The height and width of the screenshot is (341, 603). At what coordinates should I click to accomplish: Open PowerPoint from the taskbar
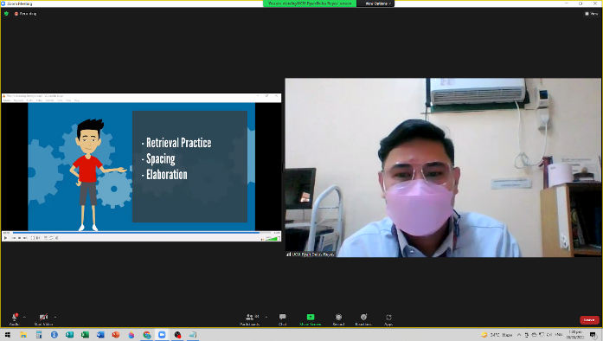(116, 335)
